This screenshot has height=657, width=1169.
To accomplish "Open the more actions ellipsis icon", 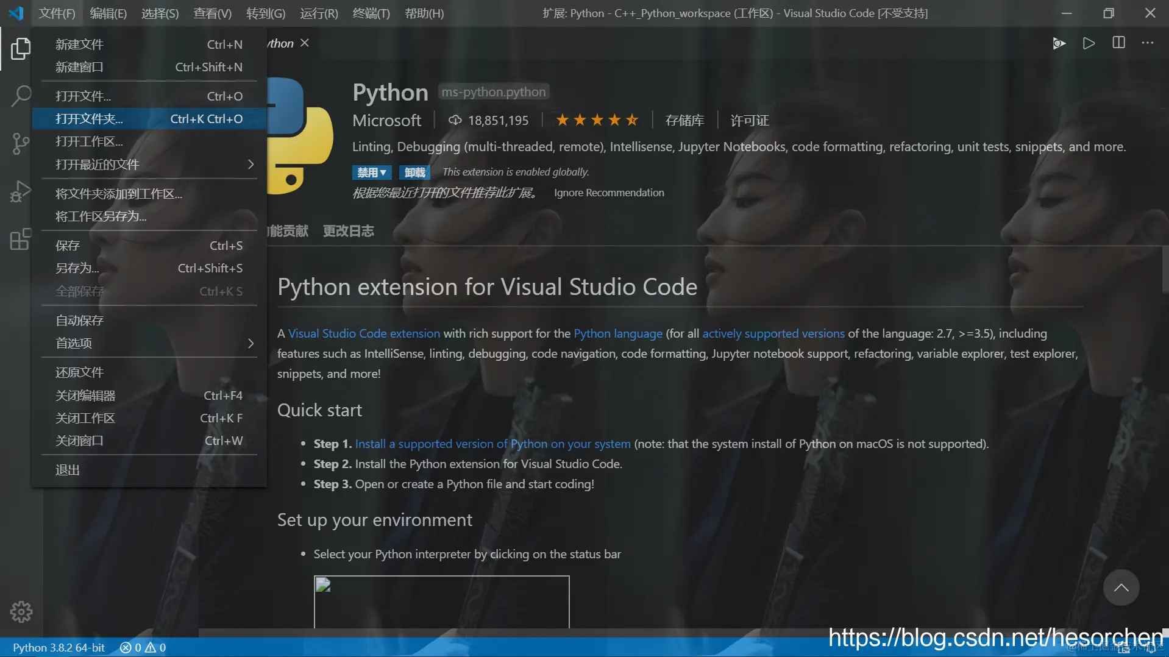I will 1148,43.
